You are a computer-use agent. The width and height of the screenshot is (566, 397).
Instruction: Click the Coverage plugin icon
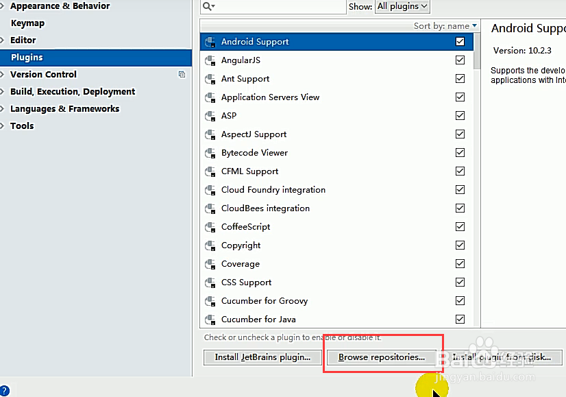point(210,264)
